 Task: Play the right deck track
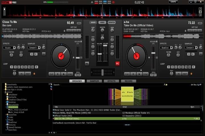(x=139, y=74)
